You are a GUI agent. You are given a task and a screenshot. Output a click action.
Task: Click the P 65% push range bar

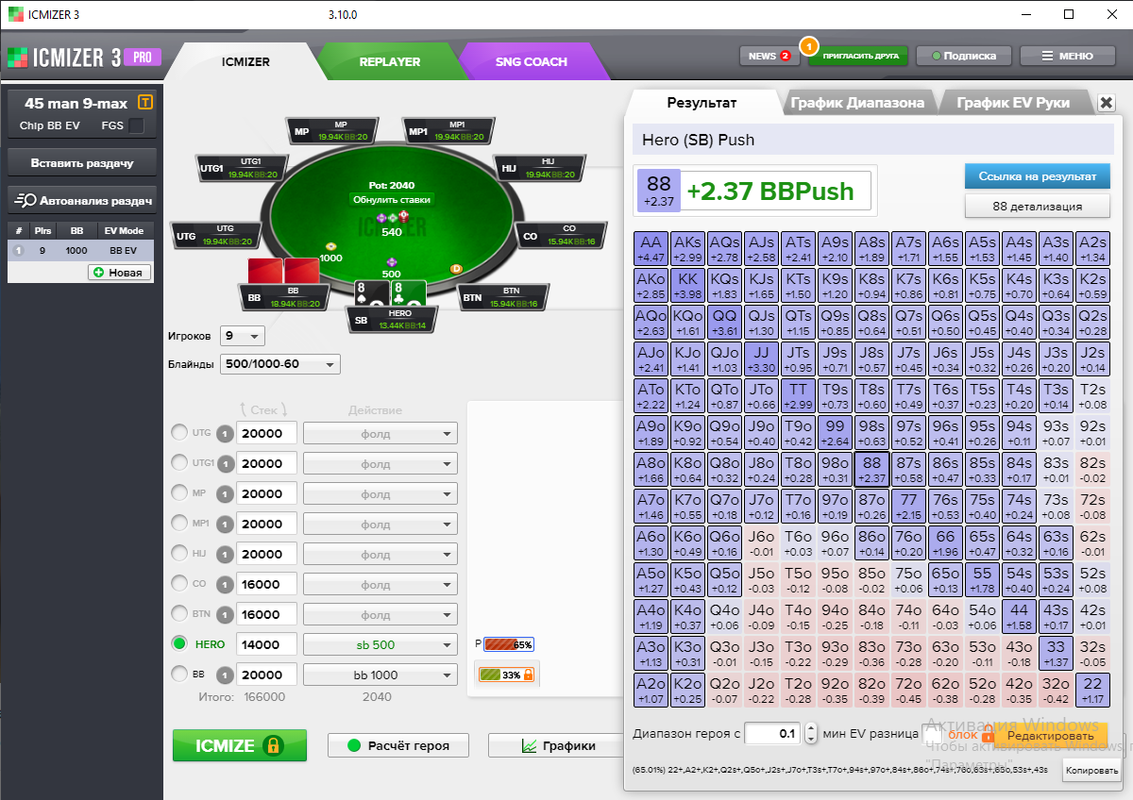508,645
